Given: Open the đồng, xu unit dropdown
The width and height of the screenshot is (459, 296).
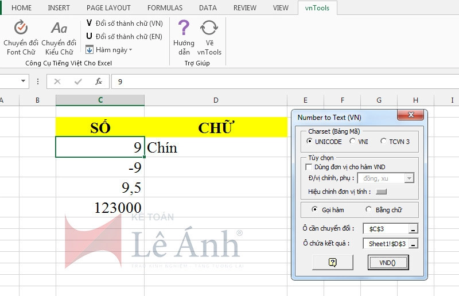Looking at the screenshot, I should coord(409,178).
